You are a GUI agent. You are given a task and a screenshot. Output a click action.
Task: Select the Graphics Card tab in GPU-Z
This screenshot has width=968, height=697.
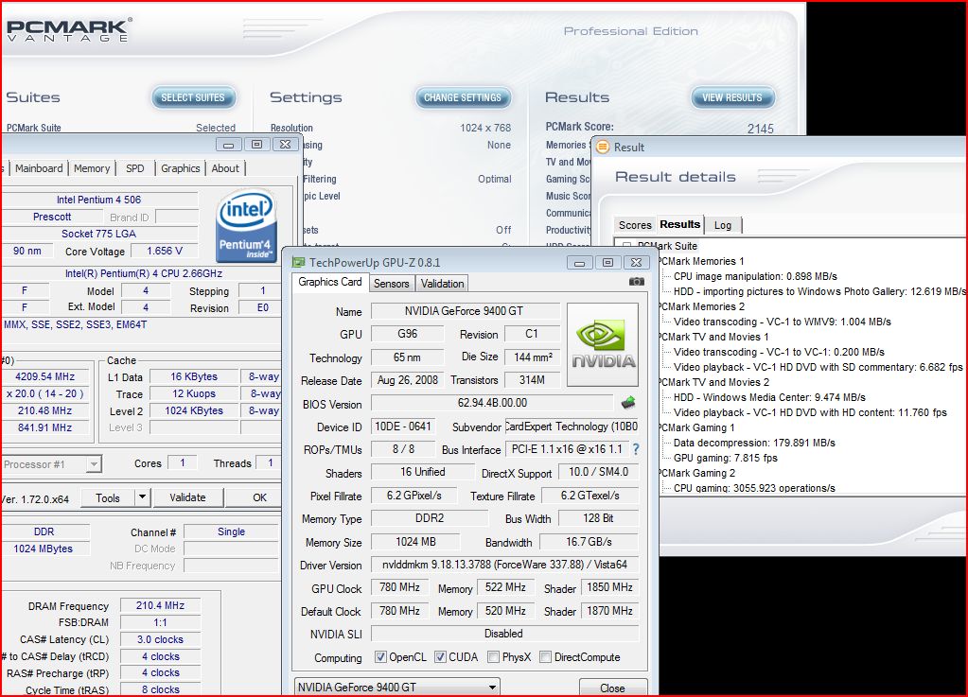click(x=329, y=282)
